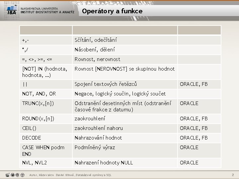Screen dimensions: 239x179
Task: Select the DECODE cell in first column
Action: click(x=46, y=138)
